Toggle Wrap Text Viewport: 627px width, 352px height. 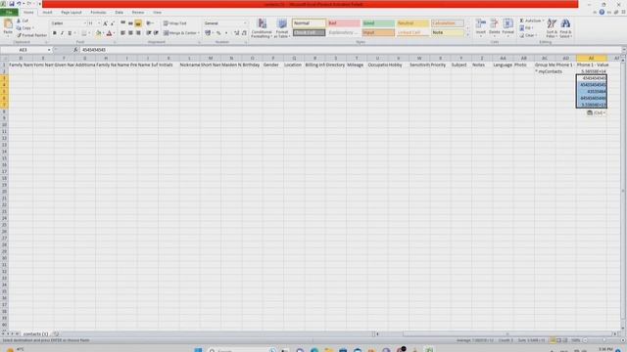174,23
